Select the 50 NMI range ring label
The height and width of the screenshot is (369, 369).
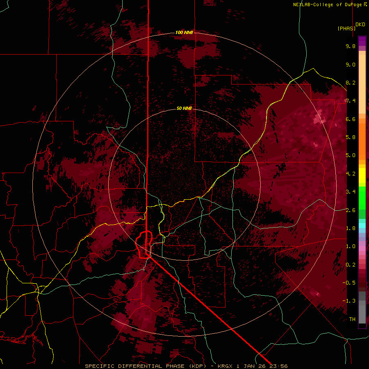(184, 108)
